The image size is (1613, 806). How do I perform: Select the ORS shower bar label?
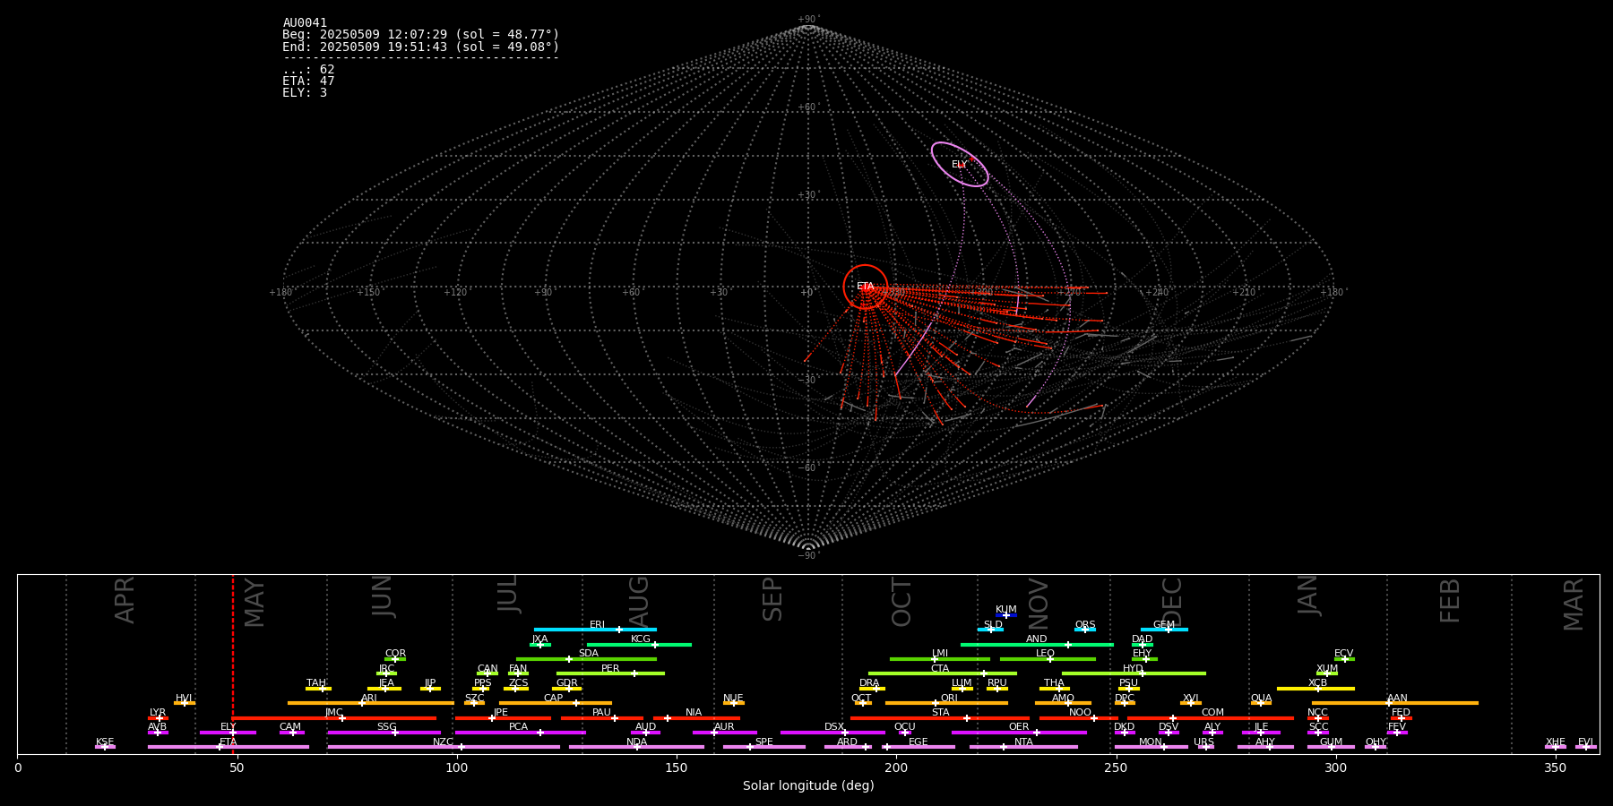pos(1085,625)
